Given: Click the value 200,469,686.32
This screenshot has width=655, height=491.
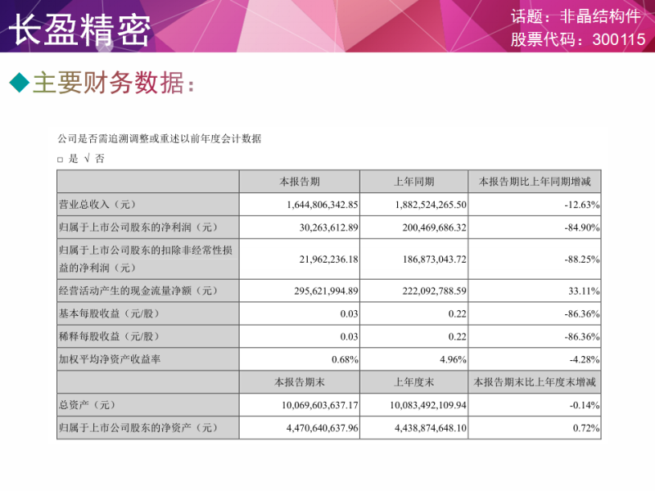Looking at the screenshot, I should [435, 227].
